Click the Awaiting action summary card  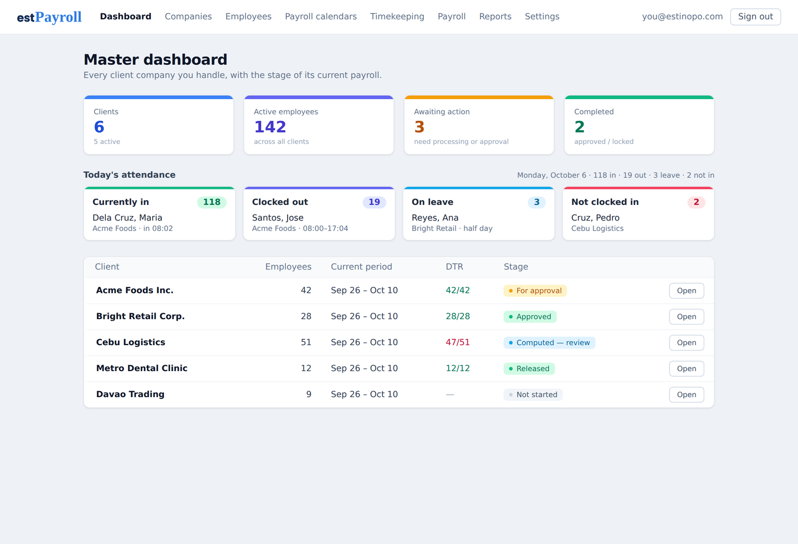[479, 125]
